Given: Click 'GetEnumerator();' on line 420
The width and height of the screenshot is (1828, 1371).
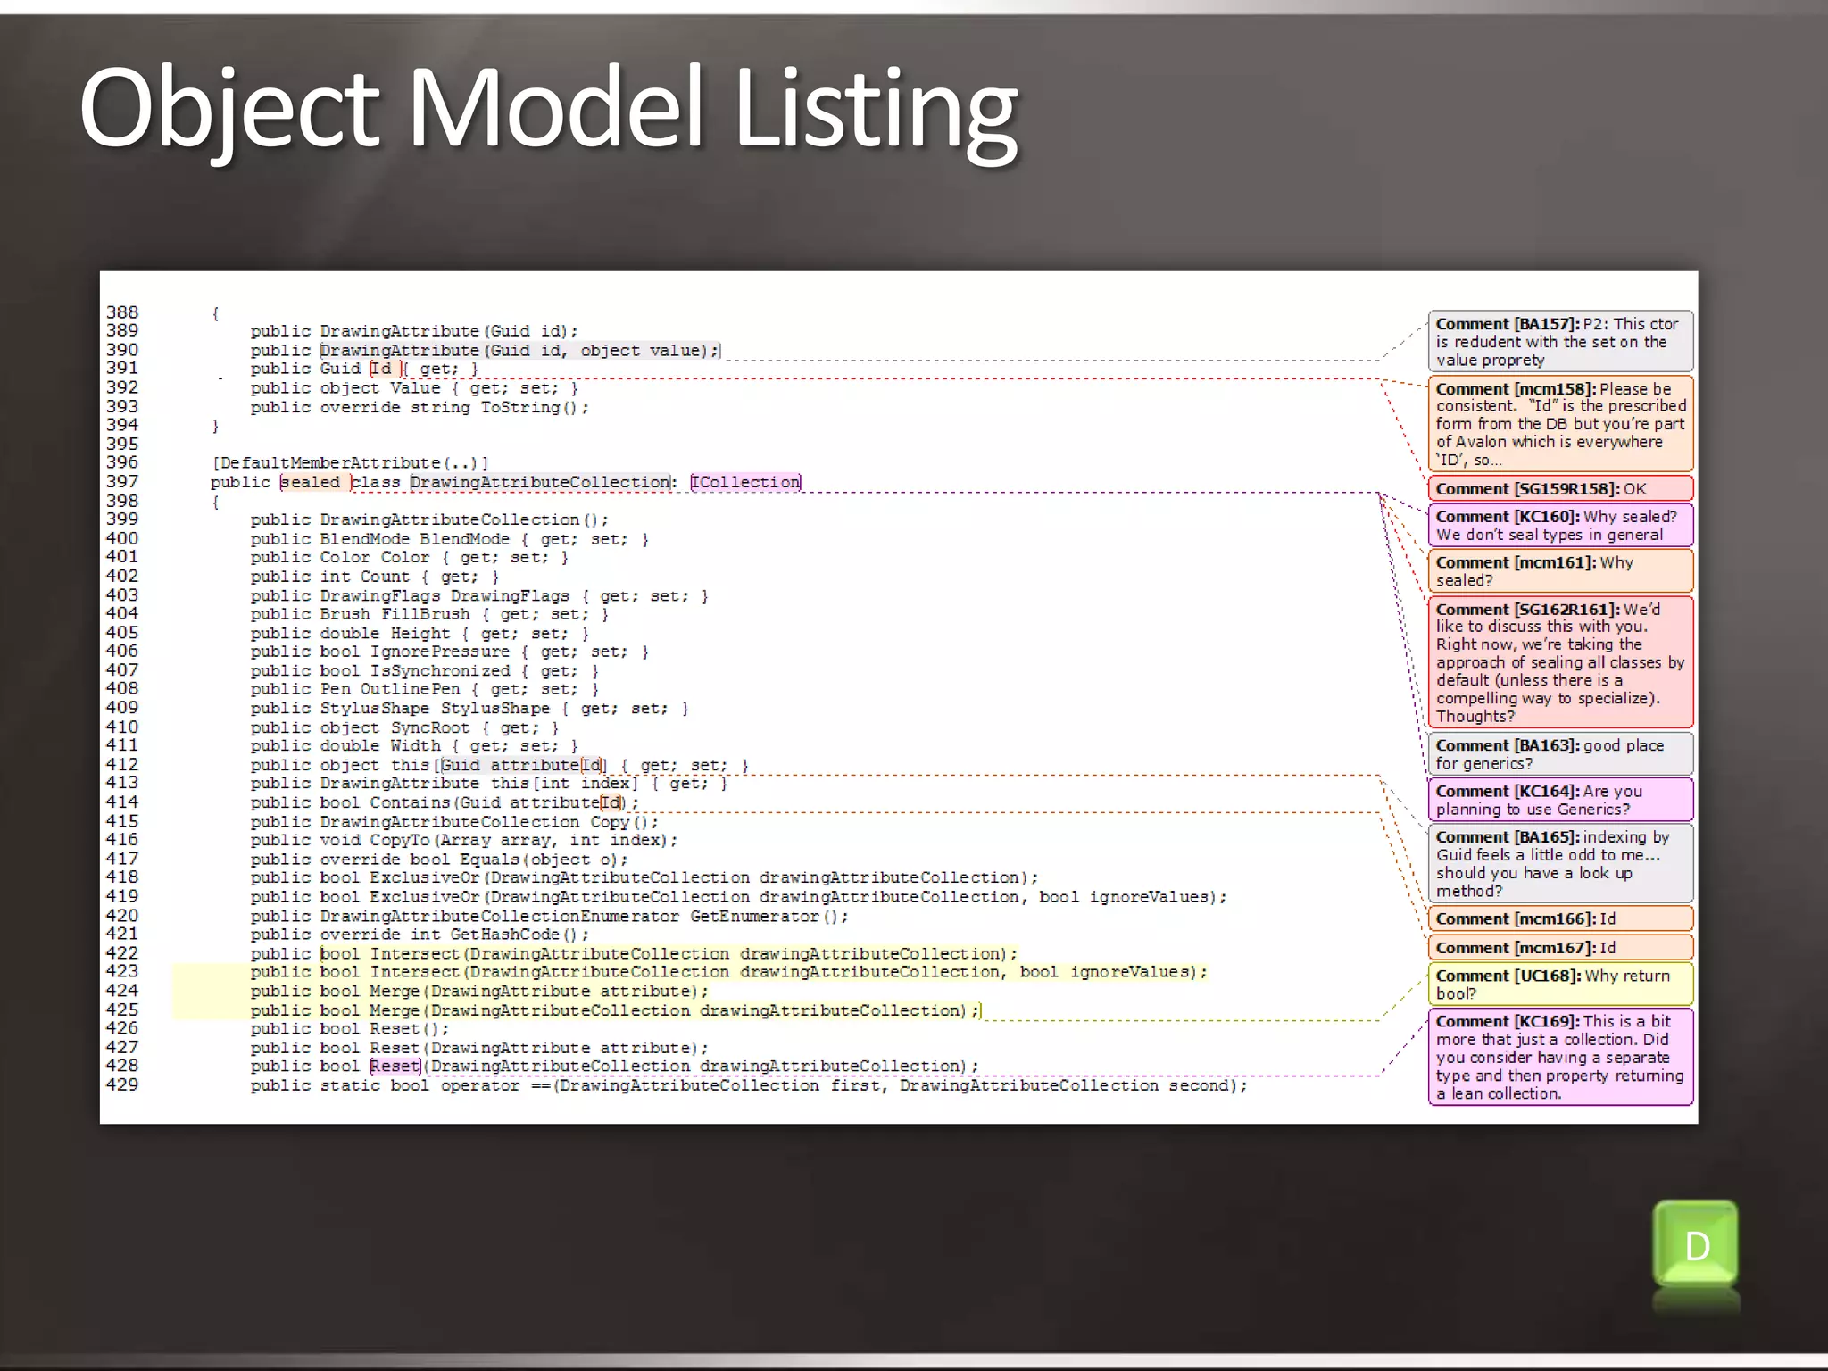Looking at the screenshot, I should pos(769,916).
